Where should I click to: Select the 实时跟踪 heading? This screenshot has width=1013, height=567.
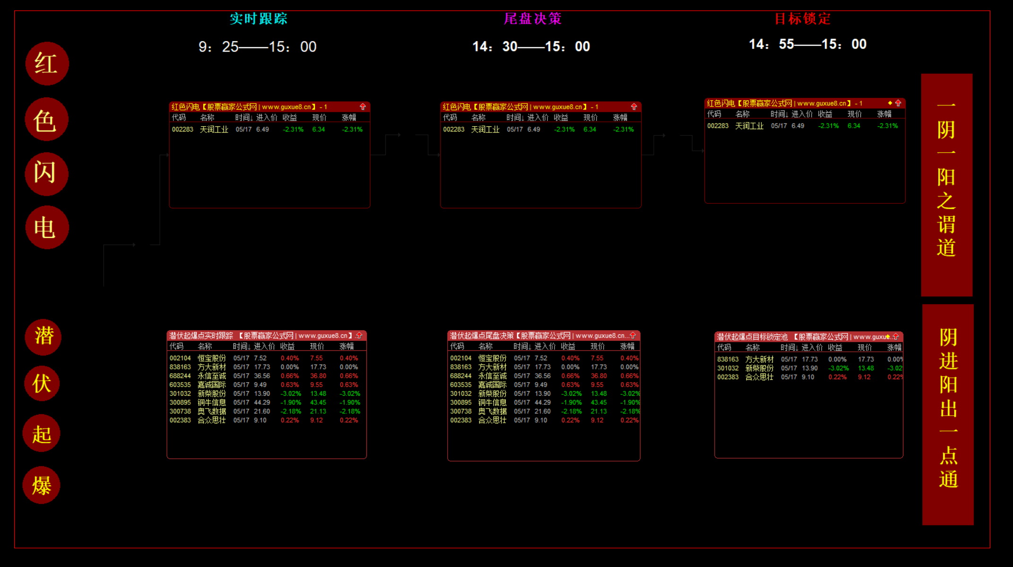click(x=258, y=19)
